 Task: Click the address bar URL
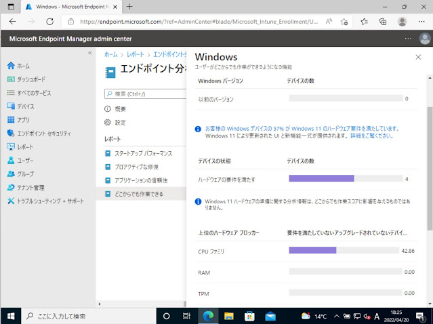[199, 22]
